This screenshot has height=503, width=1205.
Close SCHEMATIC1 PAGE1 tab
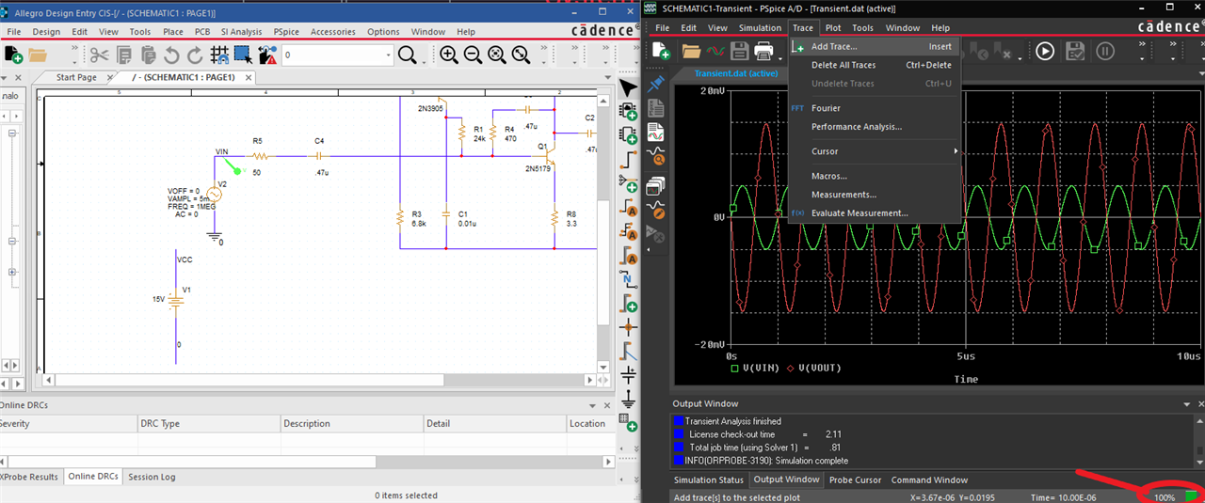tap(248, 77)
